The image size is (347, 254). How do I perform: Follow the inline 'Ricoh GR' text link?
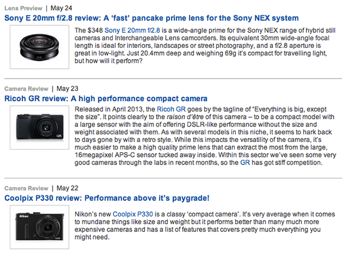171,109
